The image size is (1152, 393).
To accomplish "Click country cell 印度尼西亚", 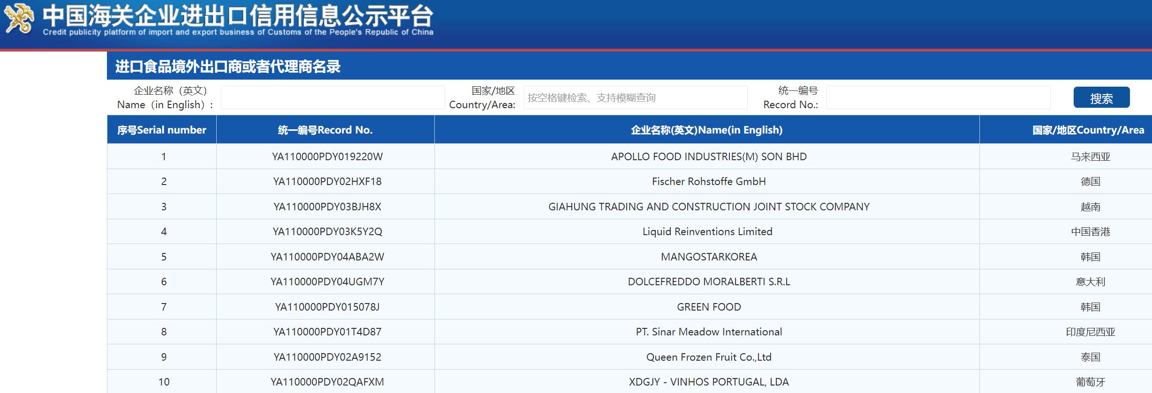I will pos(1091,332).
